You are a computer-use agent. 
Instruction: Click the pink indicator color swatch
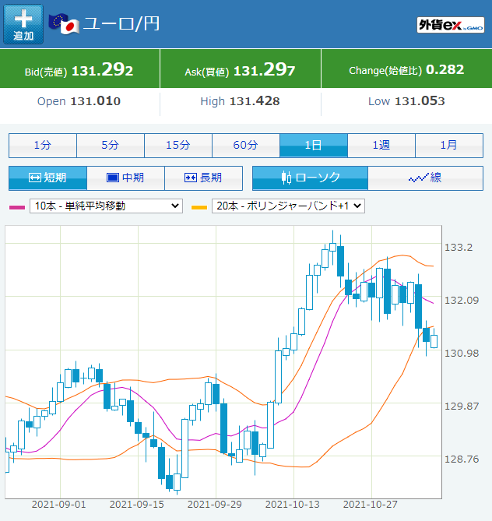[x=17, y=207]
